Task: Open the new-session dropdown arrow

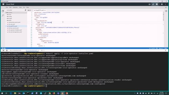Action: click(44, 50)
